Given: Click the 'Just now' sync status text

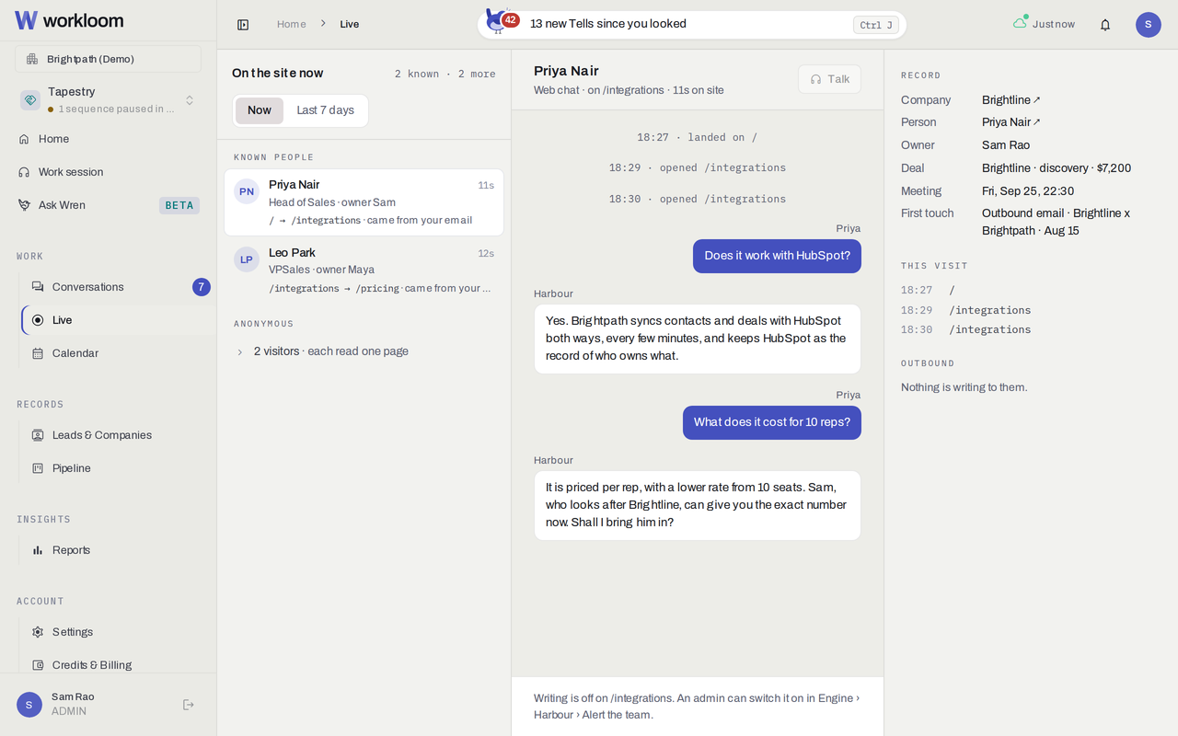Looking at the screenshot, I should click(1054, 24).
